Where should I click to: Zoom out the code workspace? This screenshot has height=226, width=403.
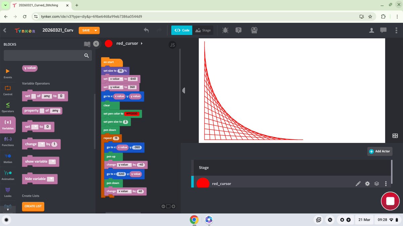[x=163, y=206]
